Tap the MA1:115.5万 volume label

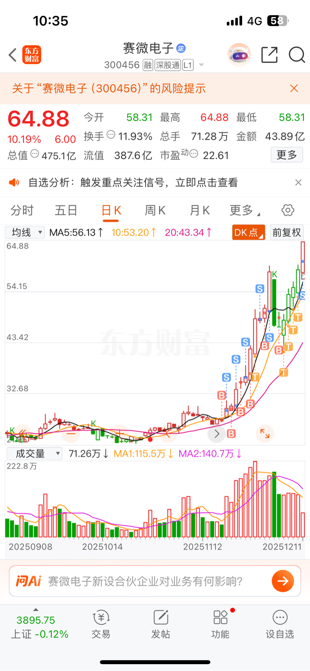coord(143,454)
